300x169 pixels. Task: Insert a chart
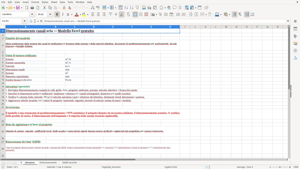pos(149,8)
